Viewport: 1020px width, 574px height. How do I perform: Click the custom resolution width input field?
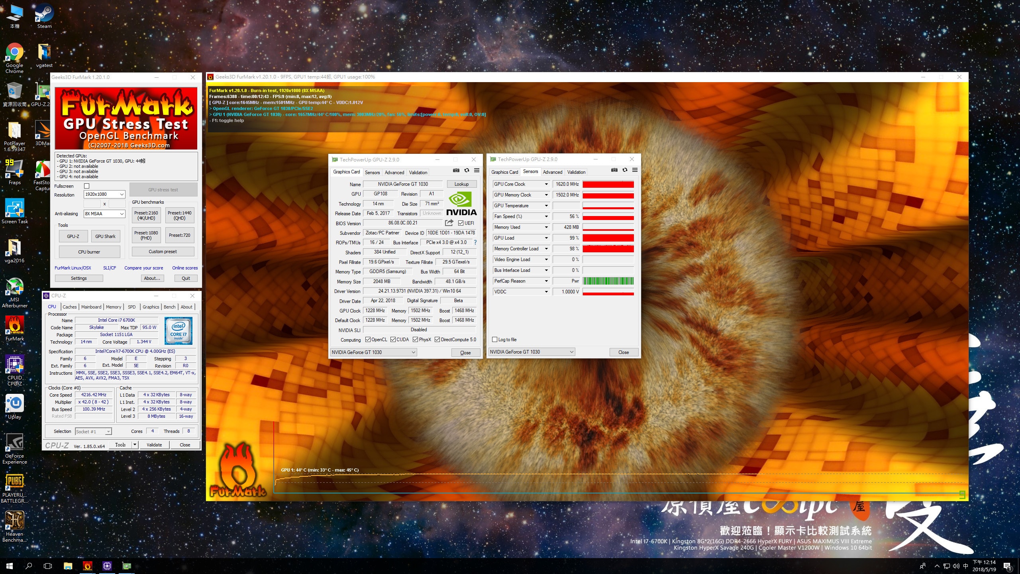tap(92, 204)
